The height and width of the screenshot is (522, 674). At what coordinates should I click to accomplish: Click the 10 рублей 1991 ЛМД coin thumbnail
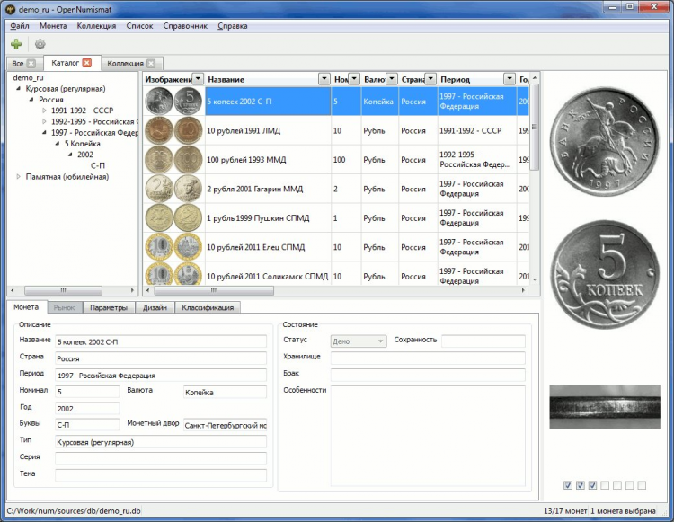[173, 130]
